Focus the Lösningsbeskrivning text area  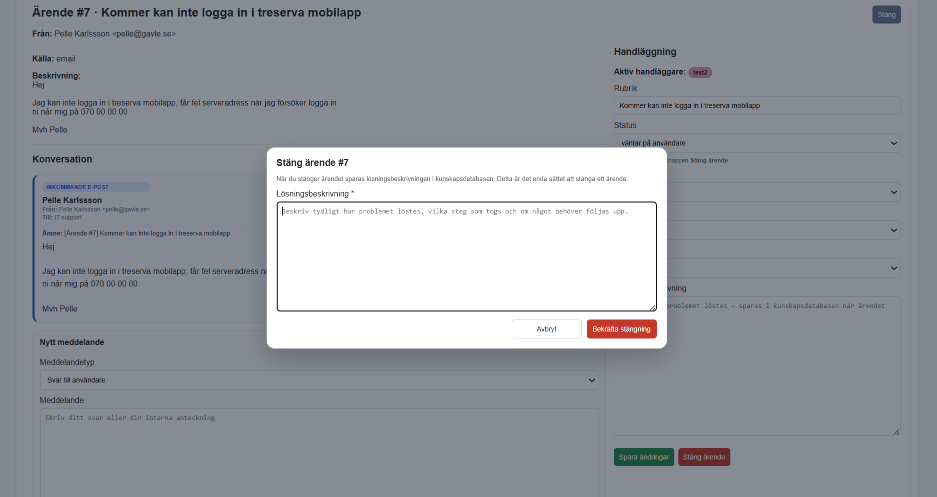click(x=466, y=256)
